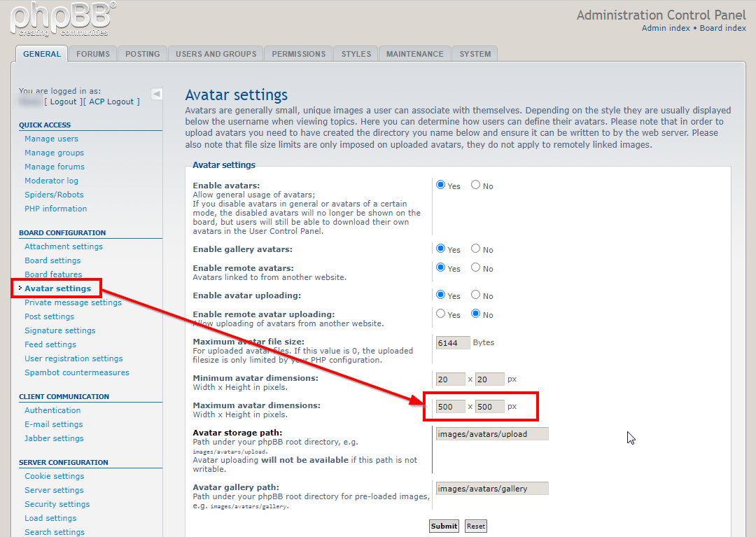Select Yes for Enable gallery avatars
The height and width of the screenshot is (537, 756).
click(x=440, y=249)
